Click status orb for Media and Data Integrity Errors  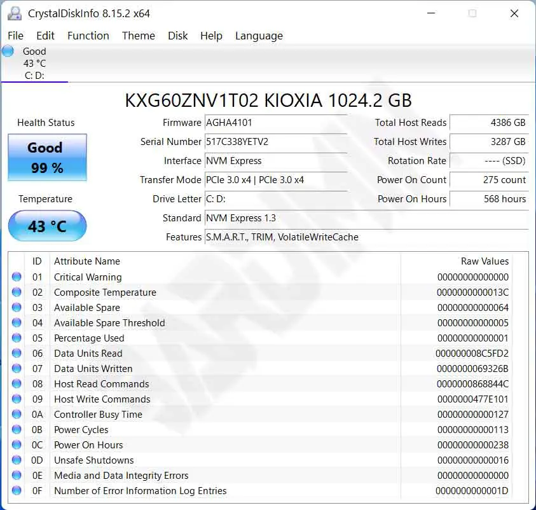click(x=17, y=476)
